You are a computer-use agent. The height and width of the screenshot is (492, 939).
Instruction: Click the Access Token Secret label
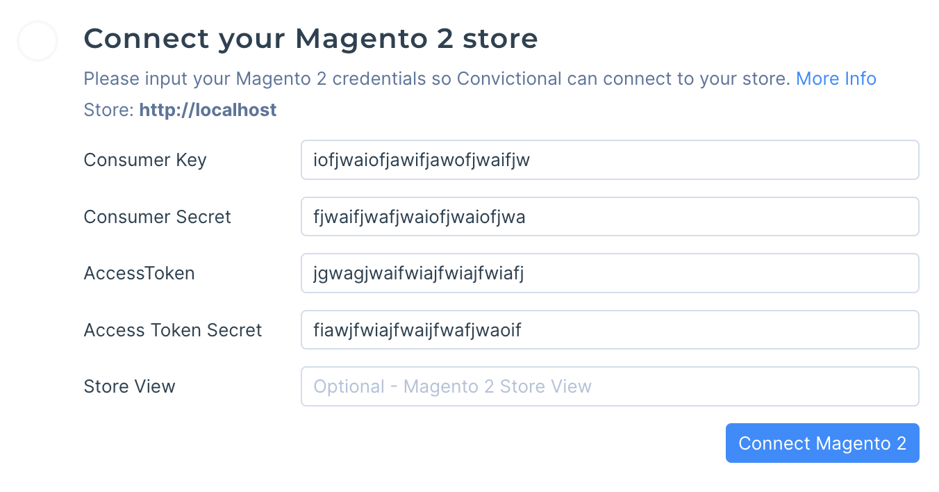[172, 329]
